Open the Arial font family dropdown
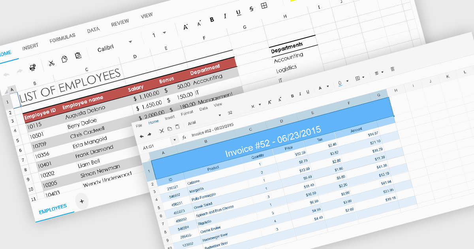The width and height of the screenshot is (474, 249). (220, 115)
